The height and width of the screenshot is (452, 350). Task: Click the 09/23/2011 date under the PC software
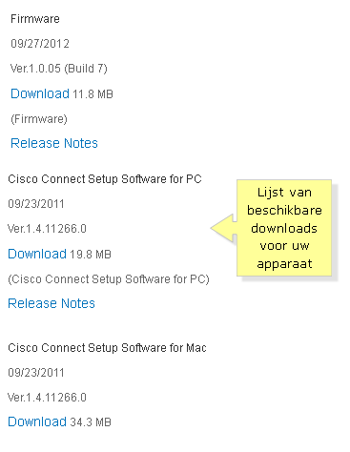click(36, 204)
